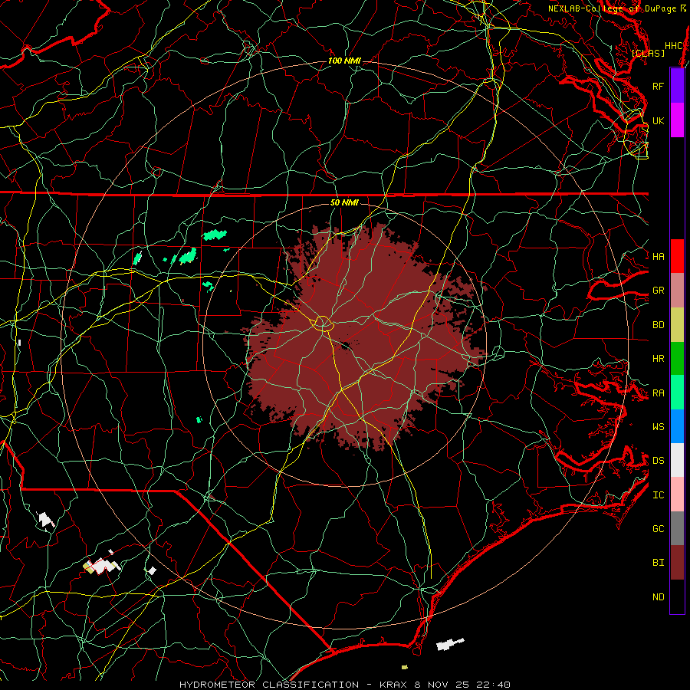Click the RF legend label

coord(658,86)
